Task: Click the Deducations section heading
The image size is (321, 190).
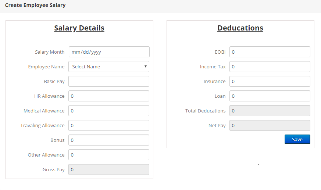Action: pyautogui.click(x=240, y=28)
